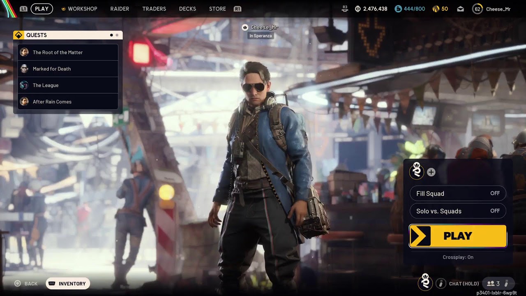The width and height of the screenshot is (526, 296).
Task: Click the R3 stick prompt icon
Action: pyautogui.click(x=345, y=8)
